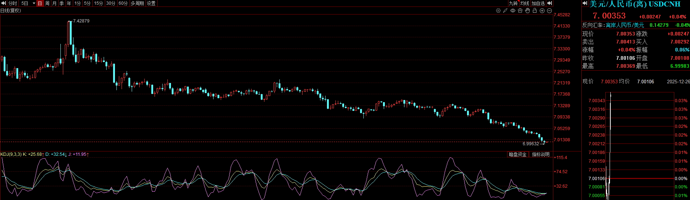Screen dimensions: 690x200
Task: Toggle the 均线 moving average lines
Action: (525, 3)
